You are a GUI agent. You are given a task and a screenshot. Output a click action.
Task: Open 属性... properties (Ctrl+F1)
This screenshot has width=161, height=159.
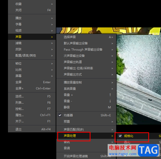point(32,115)
